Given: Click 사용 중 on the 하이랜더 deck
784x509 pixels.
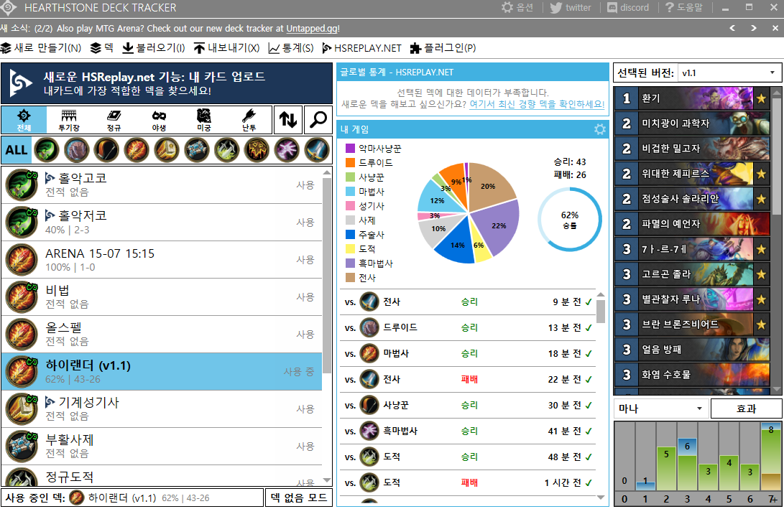Looking at the screenshot, I should coord(299,372).
